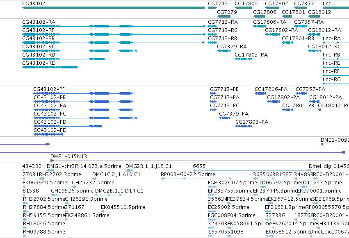Viewport: 349px width, 238px height.
Task: Select transcript CG17803-RA
Action: (243, 59)
